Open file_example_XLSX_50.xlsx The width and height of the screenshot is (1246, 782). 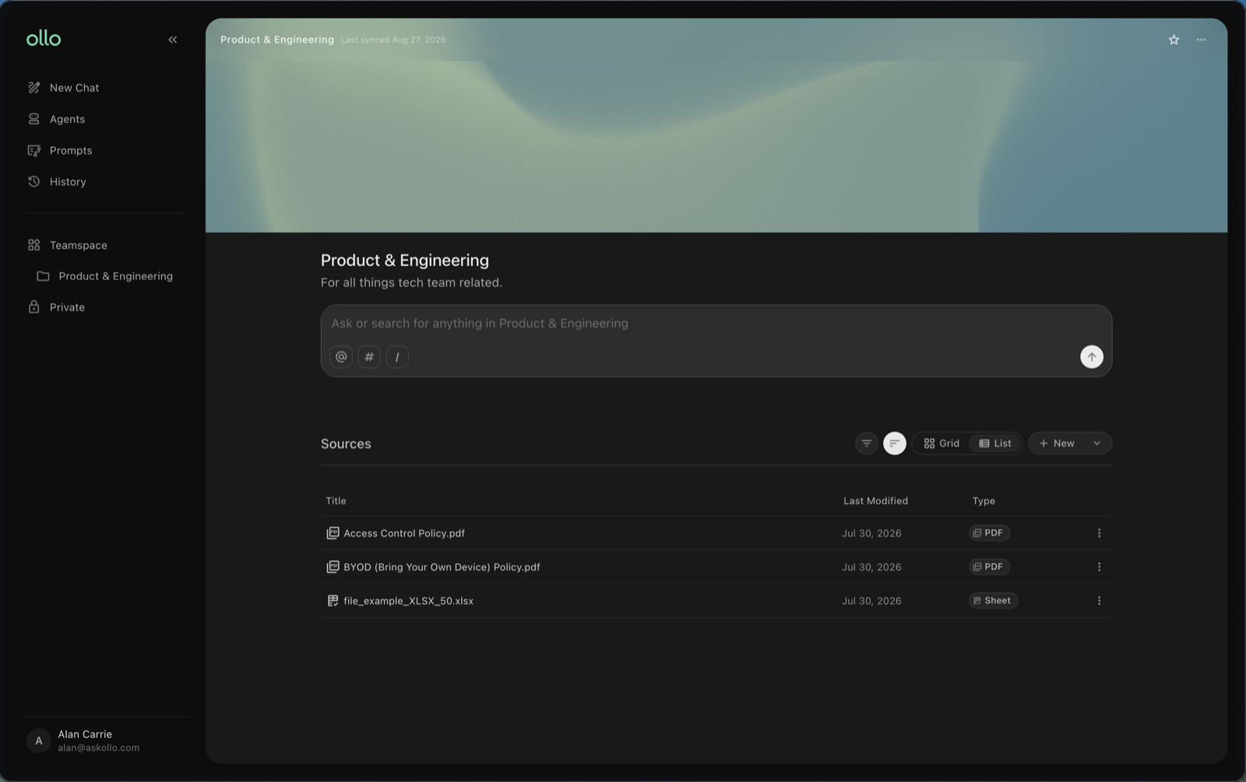[408, 601]
